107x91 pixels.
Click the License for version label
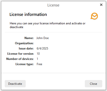[x=20, y=54]
